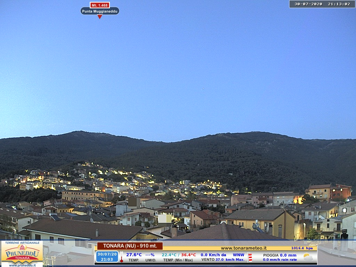Click the 0.0 Km/h da wind speed
This screenshot has height=267, width=356.
213,255
